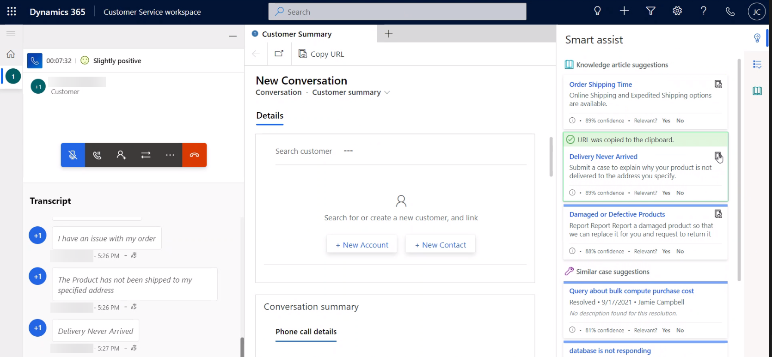This screenshot has width=772, height=357.
Task: Open the Order Shipping Time article
Action: pyautogui.click(x=600, y=85)
